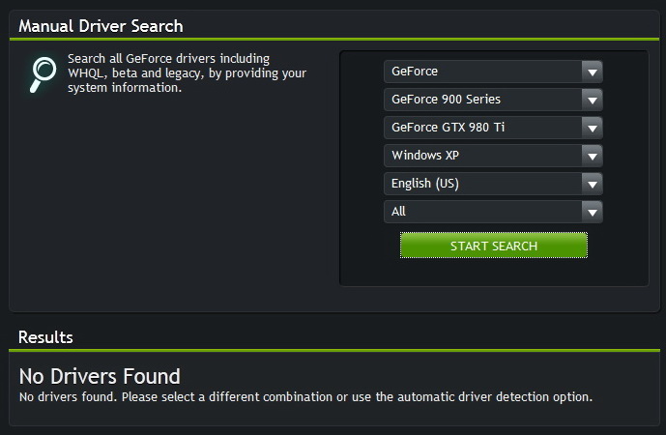Viewport: 666px width, 435px height.
Task: Open the GeForce GTX 980 Ti product dropdown
Action: coord(483,128)
